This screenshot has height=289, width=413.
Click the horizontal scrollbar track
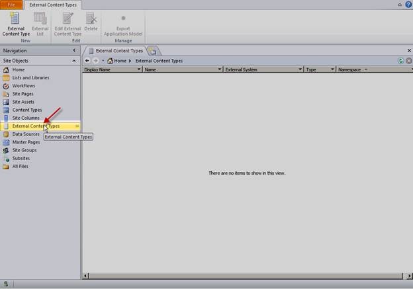pos(246,276)
